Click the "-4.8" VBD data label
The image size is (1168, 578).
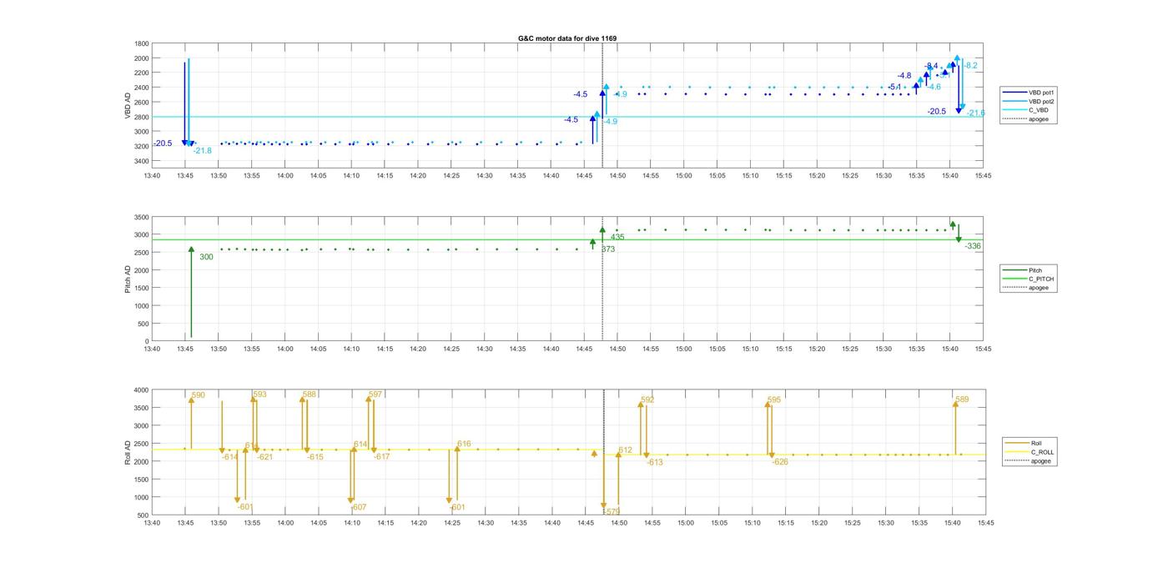coord(904,76)
